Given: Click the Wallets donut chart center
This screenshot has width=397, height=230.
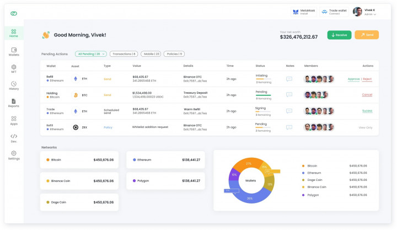Looking at the screenshot, I should [251, 180].
